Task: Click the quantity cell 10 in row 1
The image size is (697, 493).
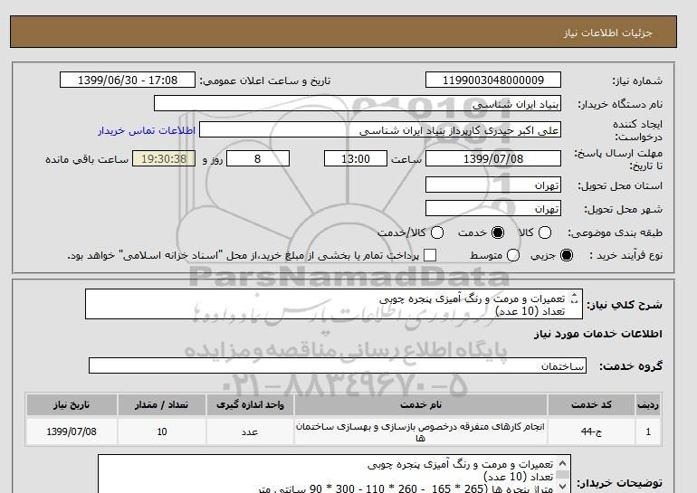Action: point(161,431)
